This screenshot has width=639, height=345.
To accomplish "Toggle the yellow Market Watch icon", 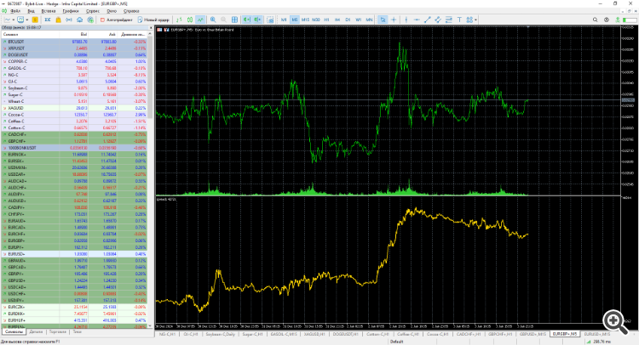I will coord(35,20).
